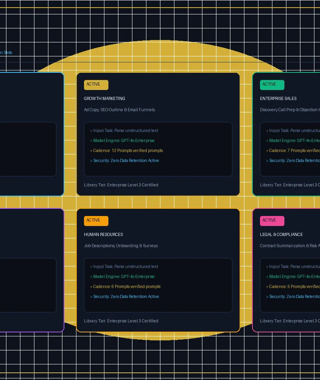320x380 pixels.
Task: Click "Job Descriptions, Onboarding & Surveys" subtitle
Action: [121, 246]
